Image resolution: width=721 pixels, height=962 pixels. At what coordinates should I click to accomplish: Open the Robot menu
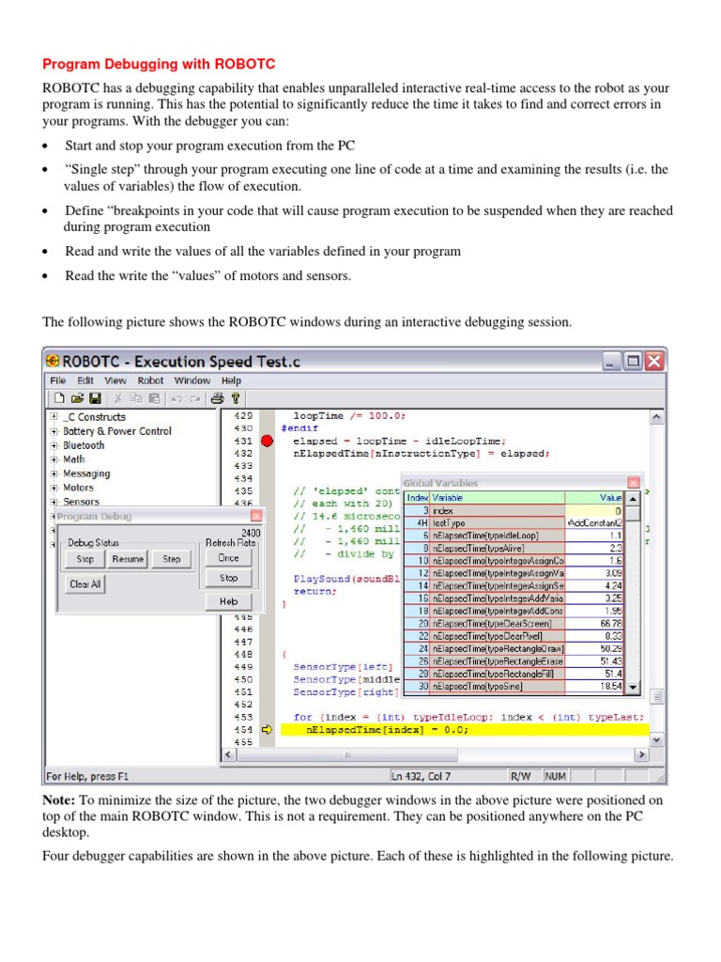(x=150, y=380)
